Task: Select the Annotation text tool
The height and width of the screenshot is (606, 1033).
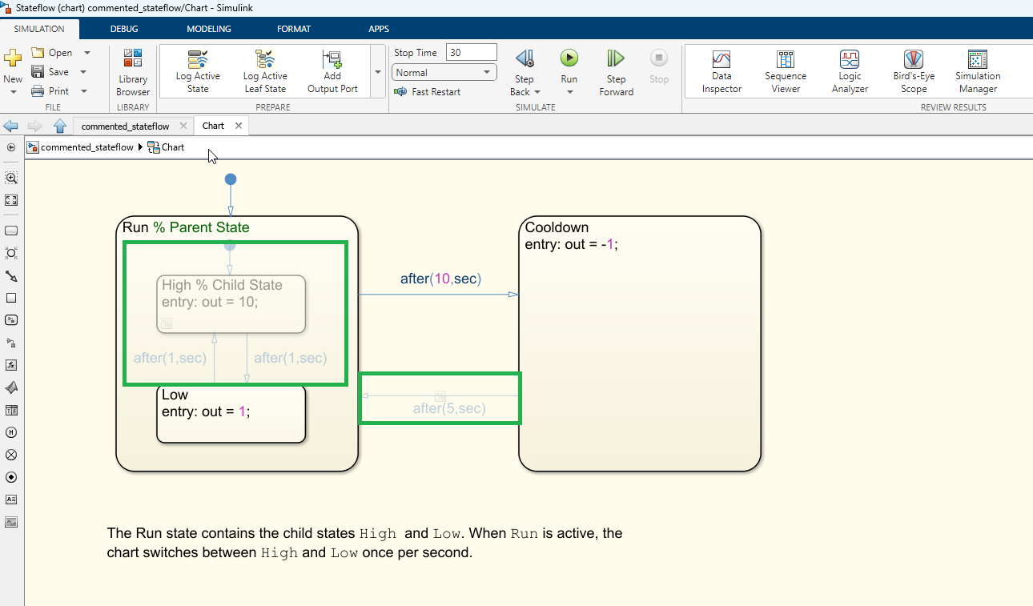Action: 11,500
